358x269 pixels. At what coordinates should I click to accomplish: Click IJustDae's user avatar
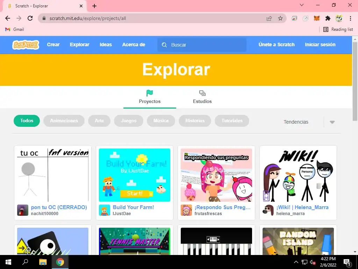coord(104,210)
